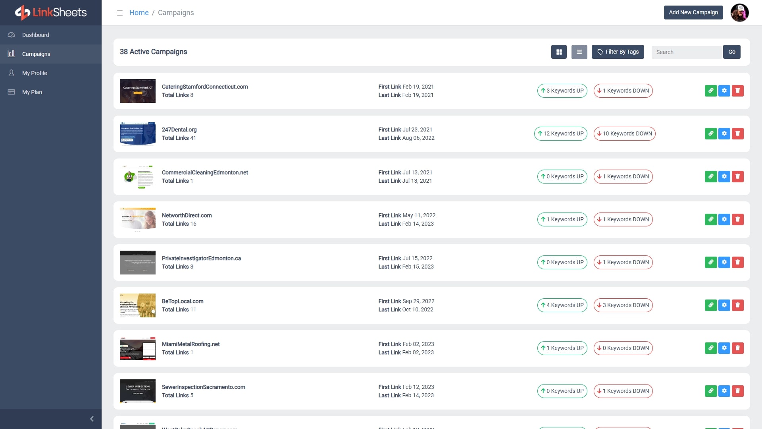Open PrivateInvestigatorEdmonton.ca campaign name
This screenshot has width=762, height=429.
201,258
